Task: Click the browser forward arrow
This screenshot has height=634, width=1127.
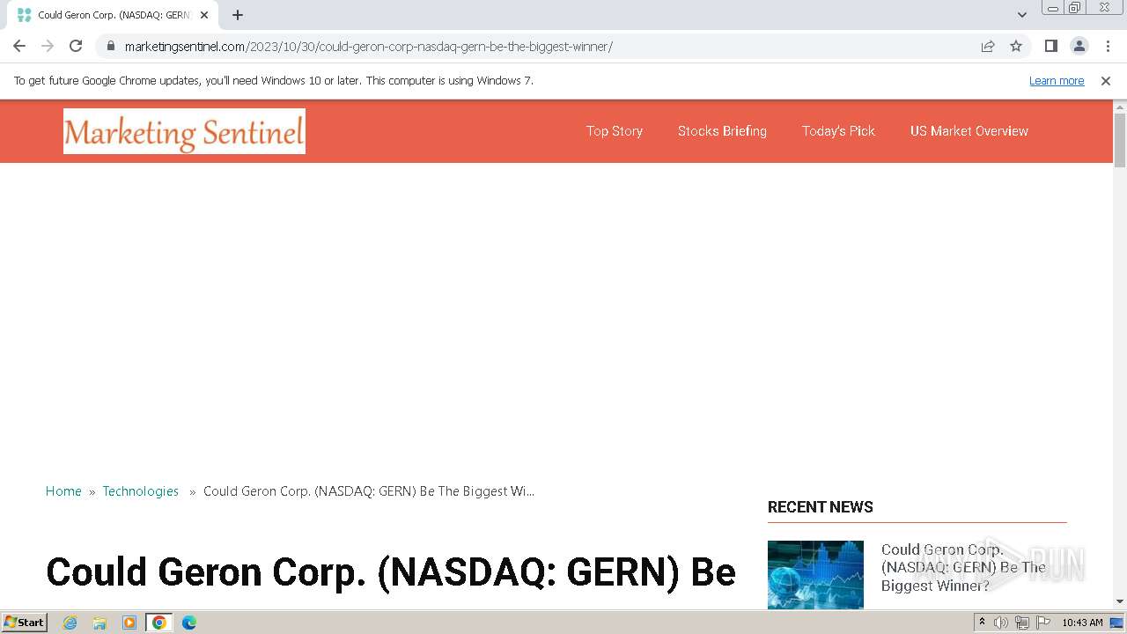Action: point(48,46)
